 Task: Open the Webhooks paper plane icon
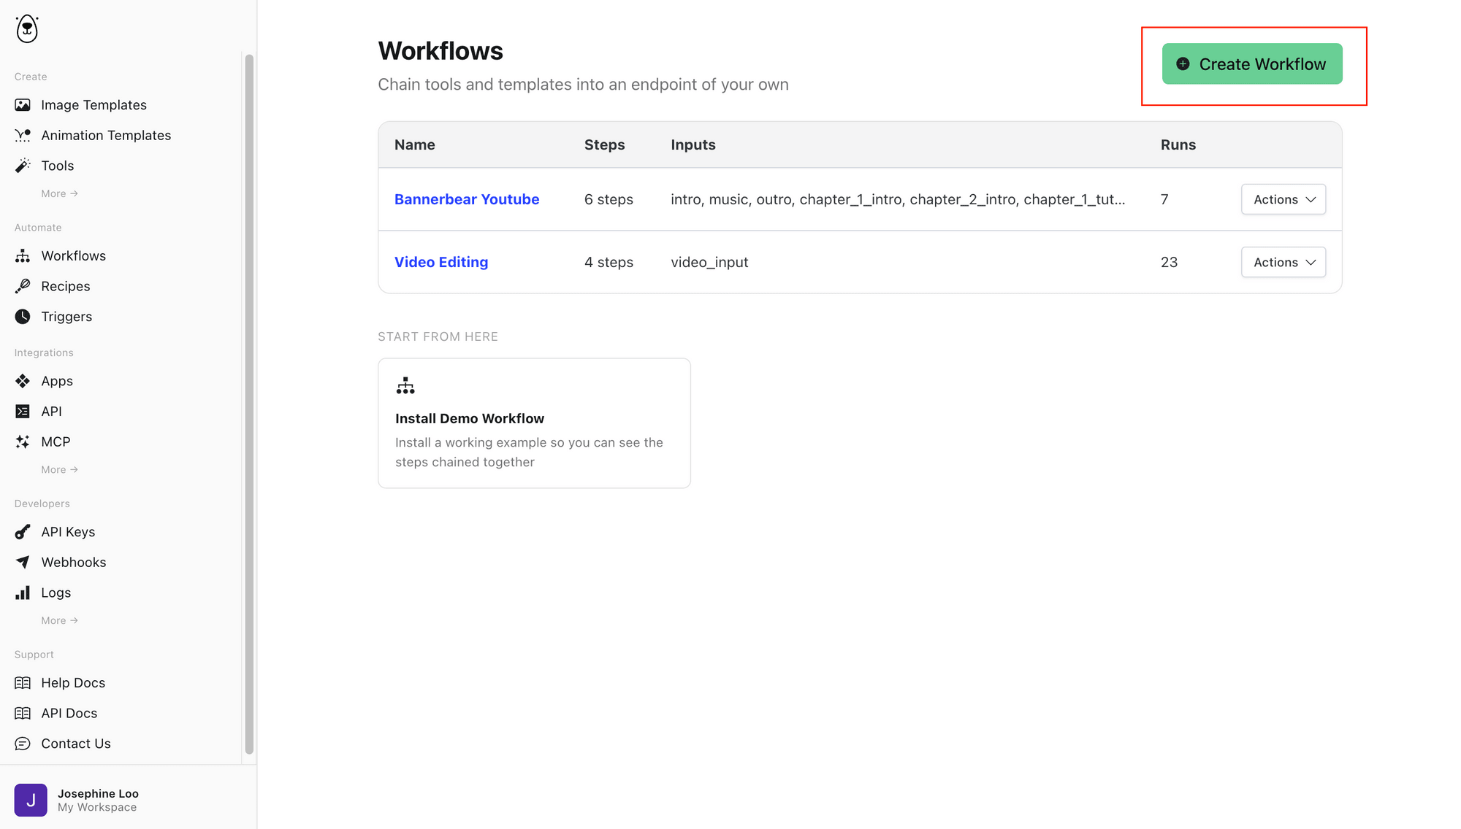(x=23, y=562)
